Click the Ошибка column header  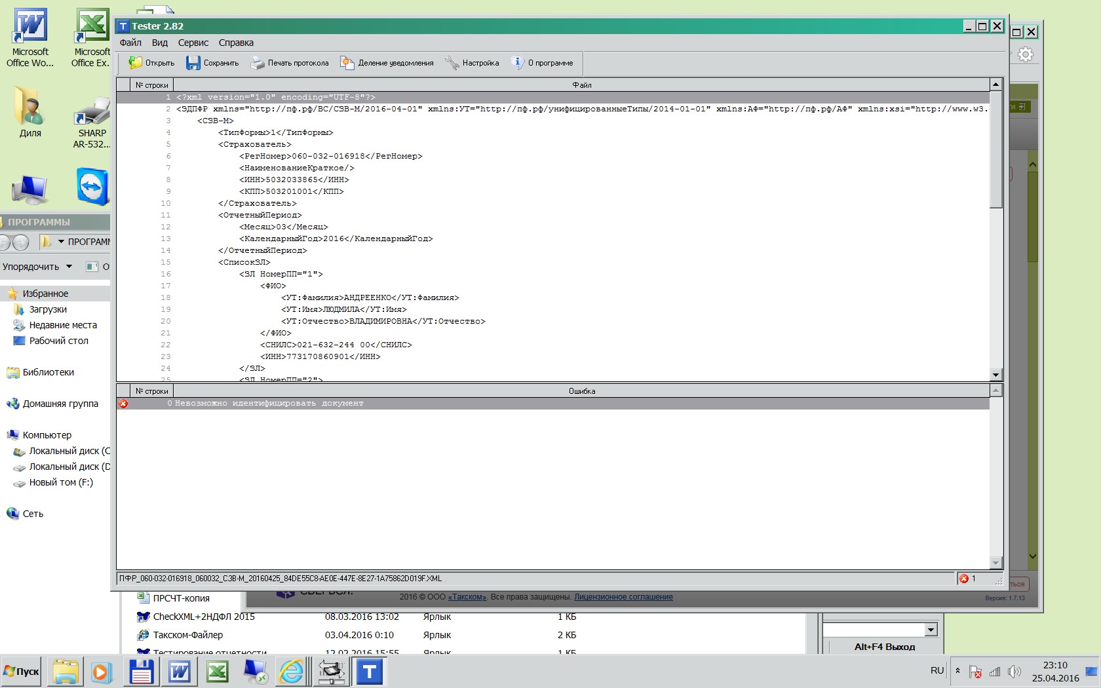581,391
